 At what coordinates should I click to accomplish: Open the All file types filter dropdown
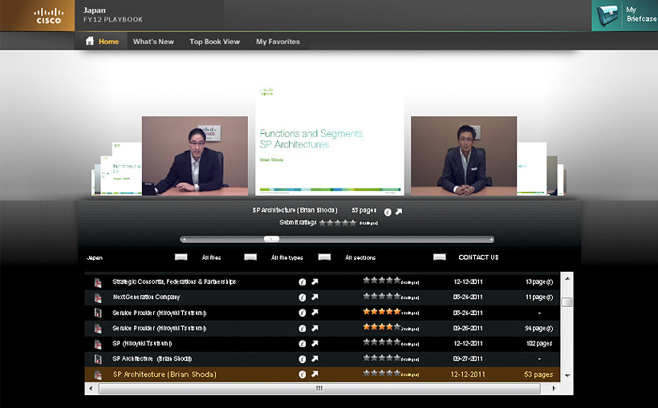pos(250,257)
